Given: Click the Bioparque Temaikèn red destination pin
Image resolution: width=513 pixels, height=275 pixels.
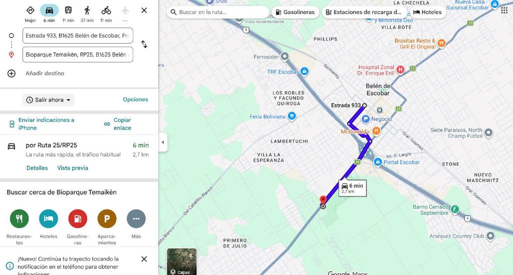Looking at the screenshot, I should pyautogui.click(x=323, y=200).
